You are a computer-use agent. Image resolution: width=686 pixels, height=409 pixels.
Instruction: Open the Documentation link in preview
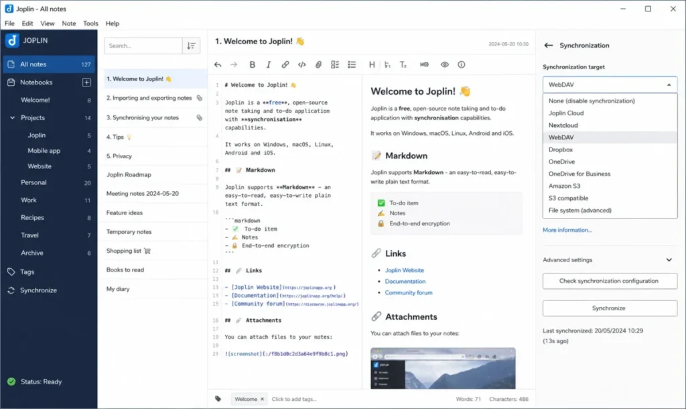tap(405, 281)
